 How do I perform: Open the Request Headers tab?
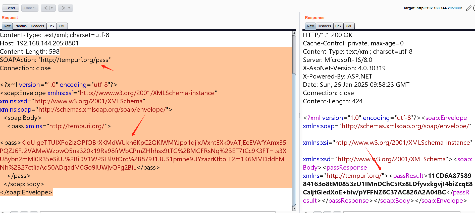[x=37, y=26]
